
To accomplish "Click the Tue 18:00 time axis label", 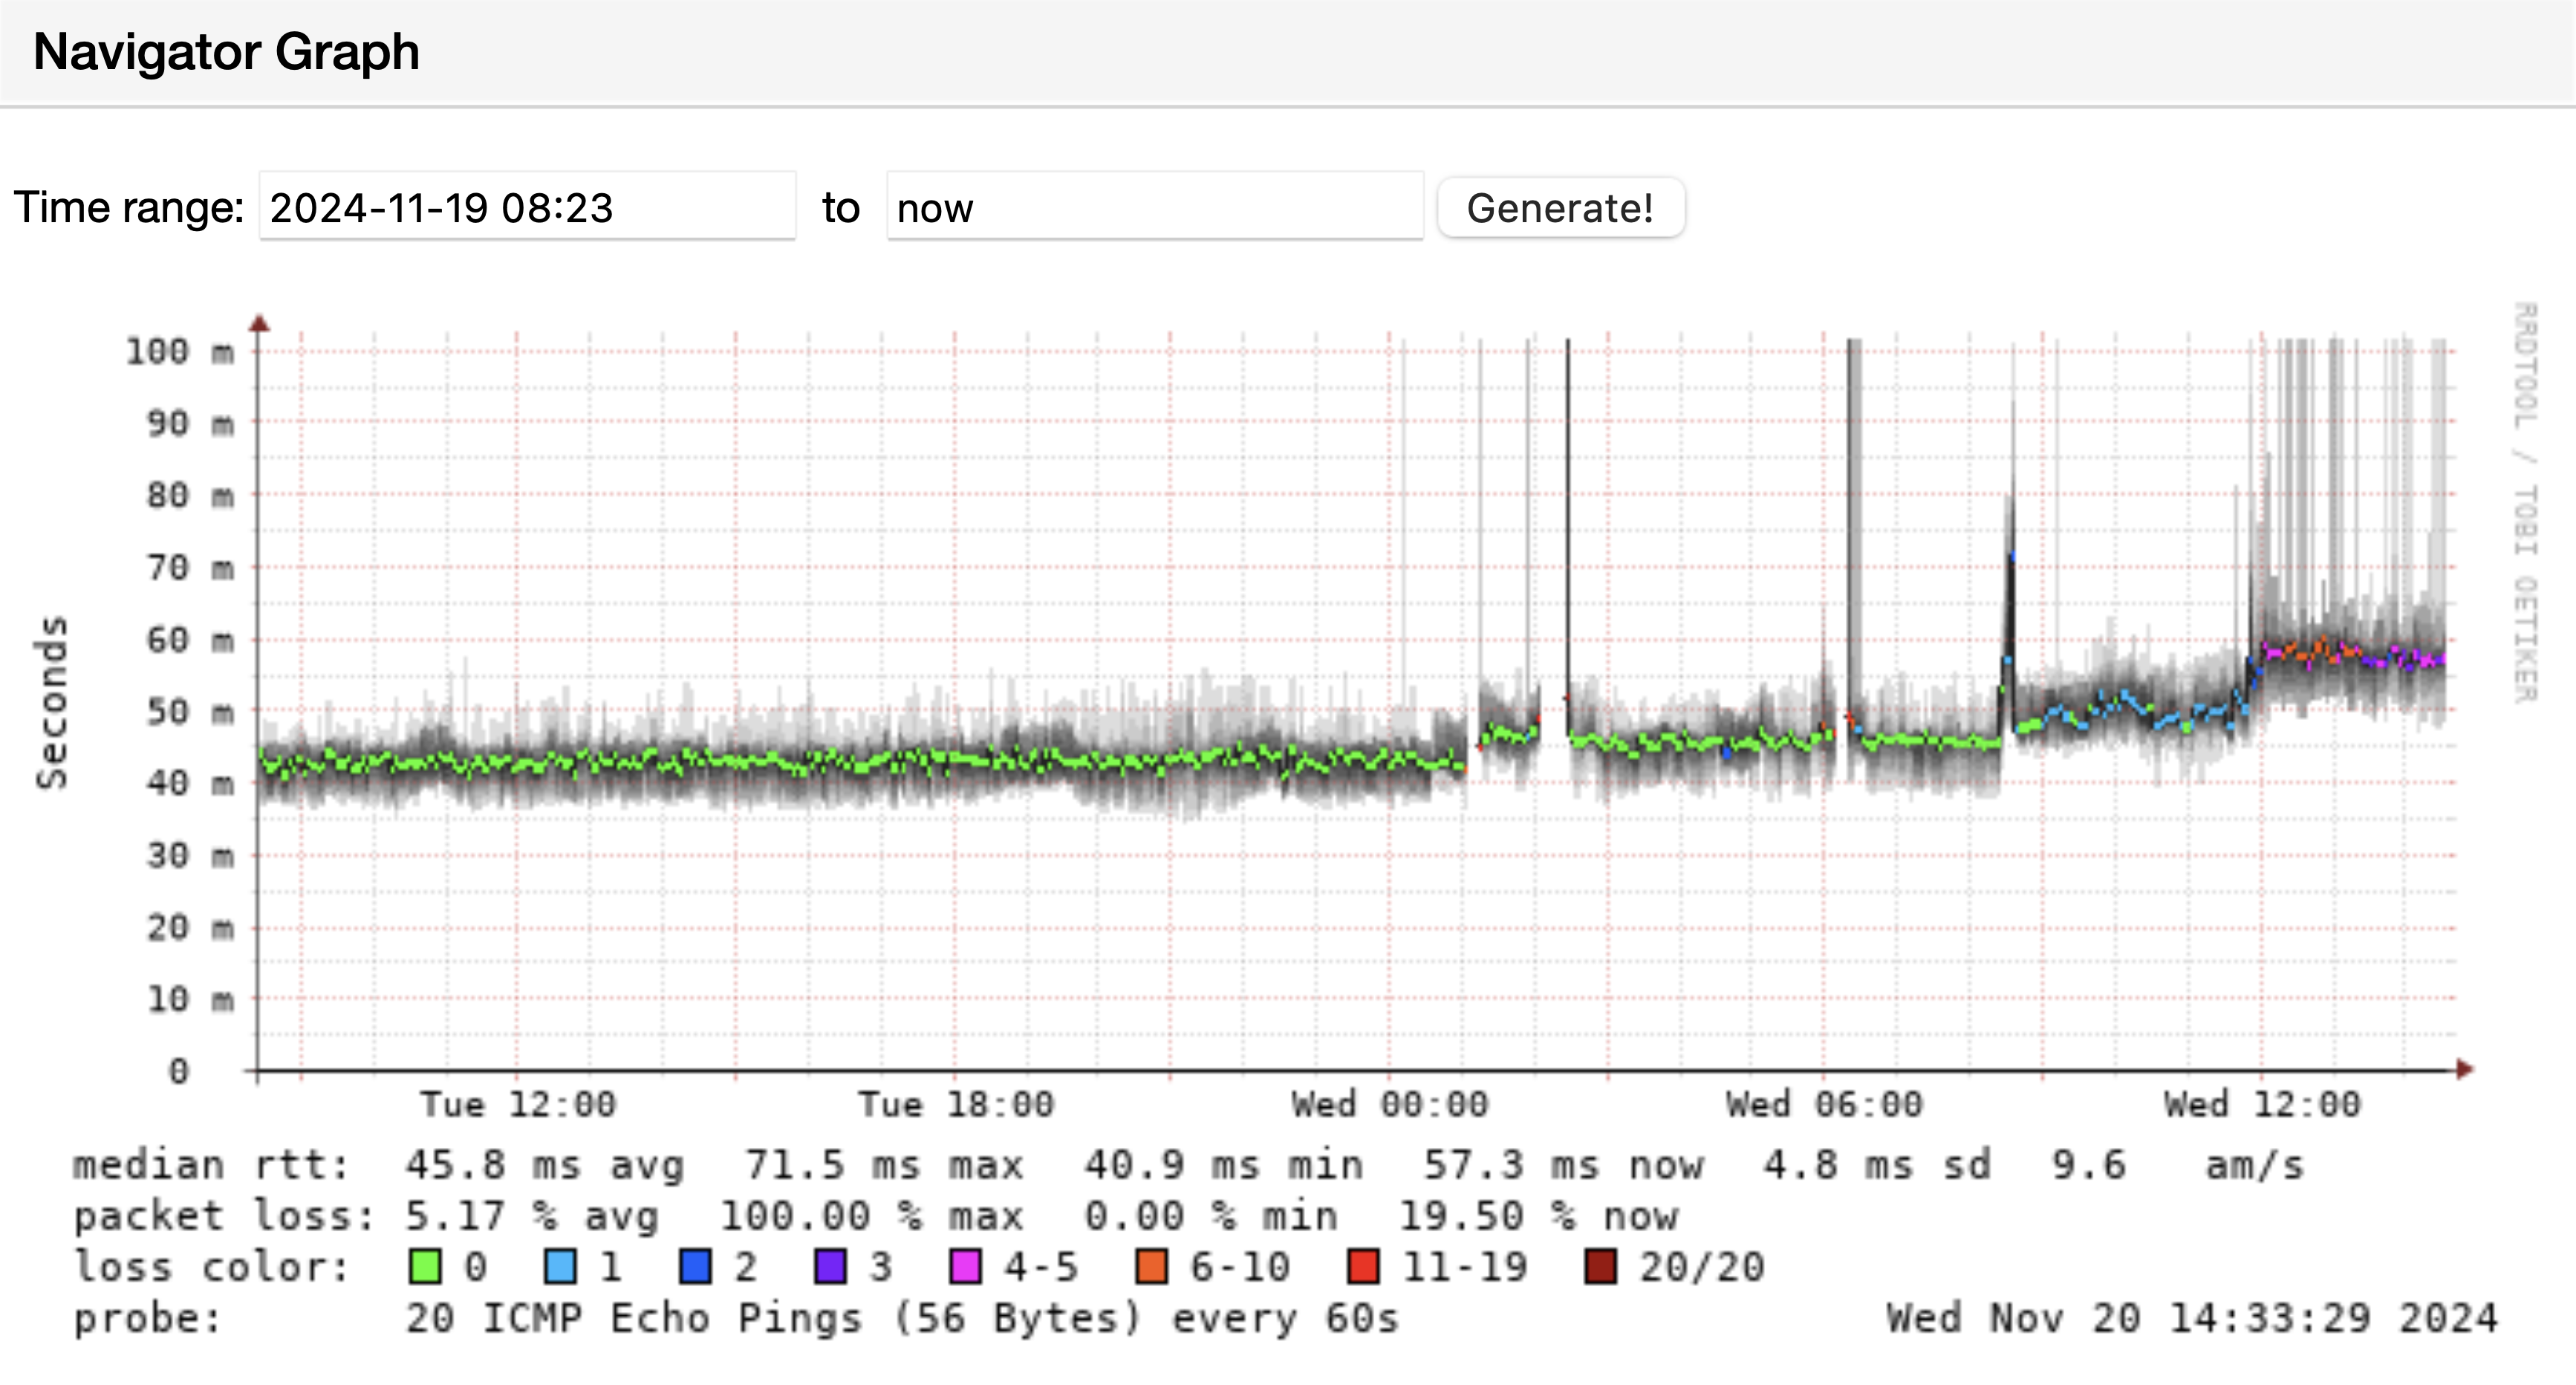I will point(956,1105).
